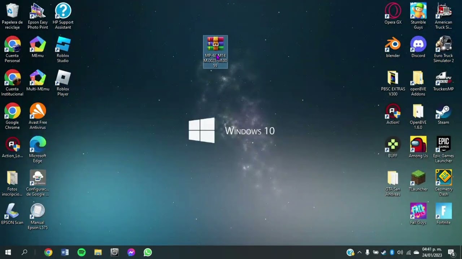Select Fotos inscripcio... folder

12,183
